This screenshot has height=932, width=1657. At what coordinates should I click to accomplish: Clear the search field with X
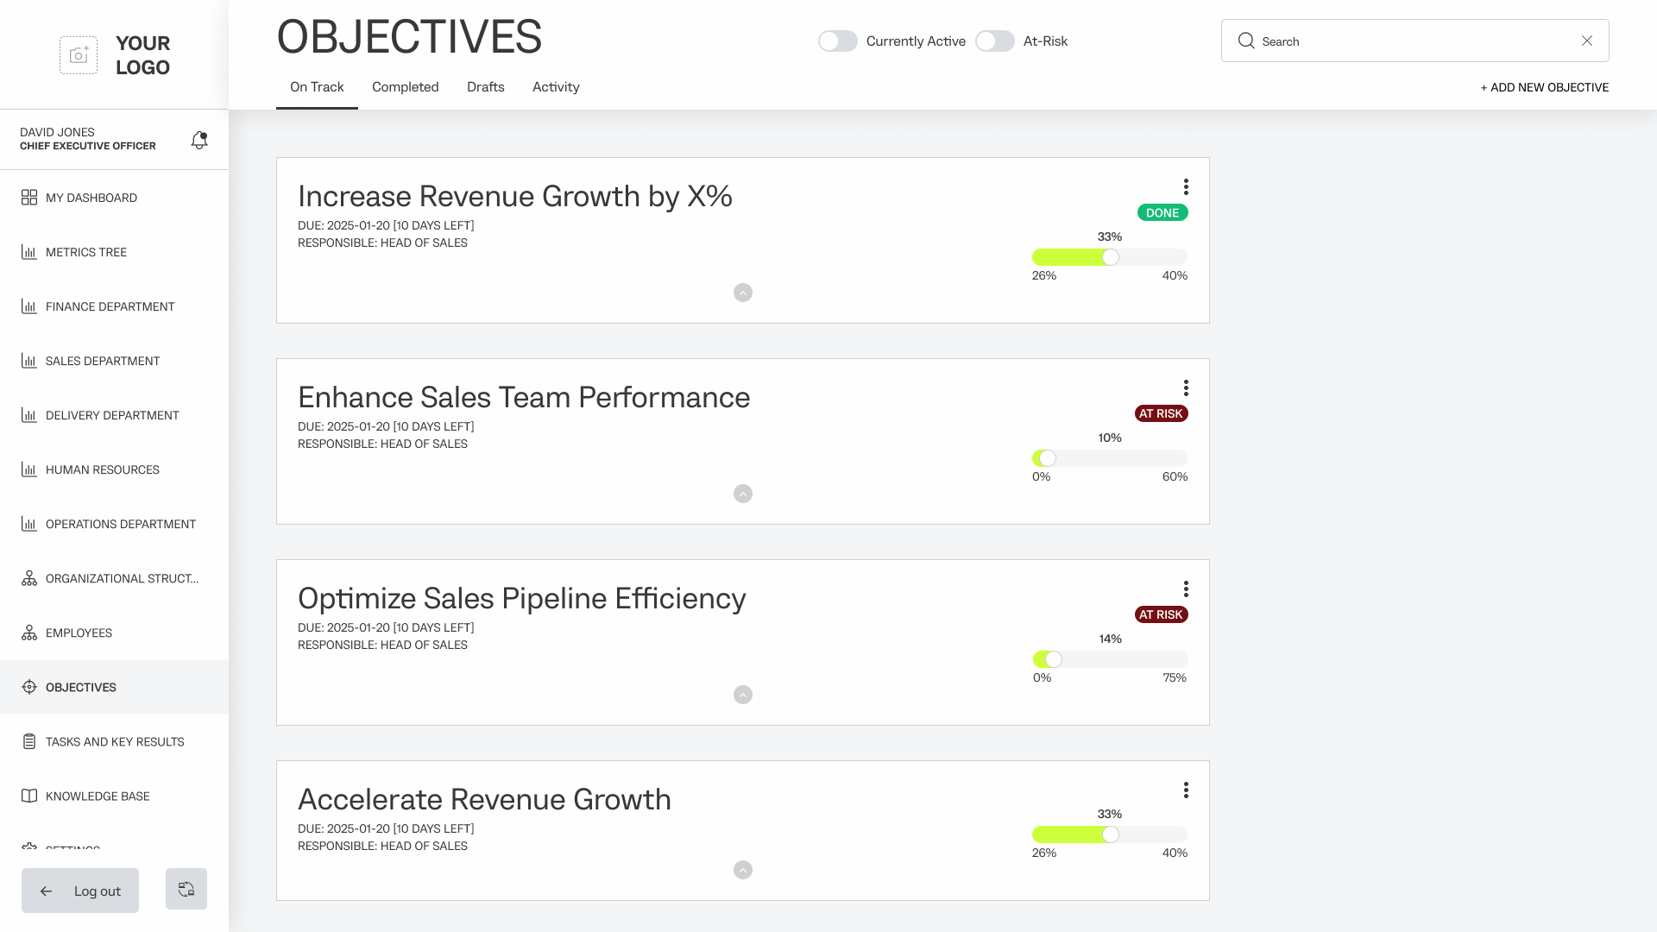click(x=1586, y=41)
